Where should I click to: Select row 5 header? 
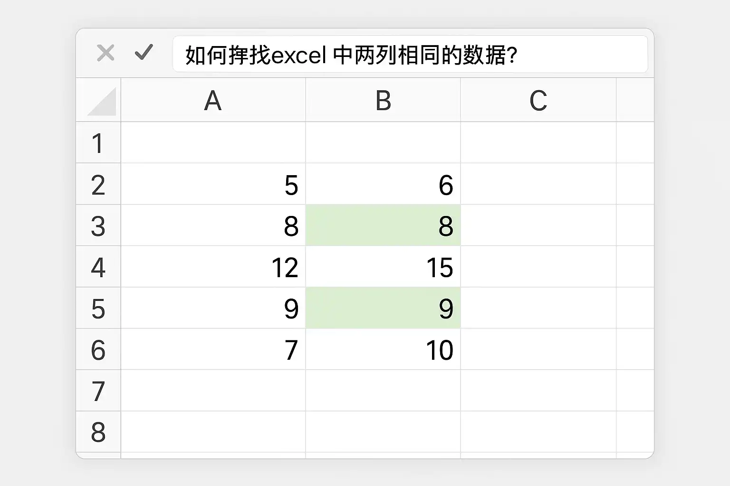[x=98, y=308]
